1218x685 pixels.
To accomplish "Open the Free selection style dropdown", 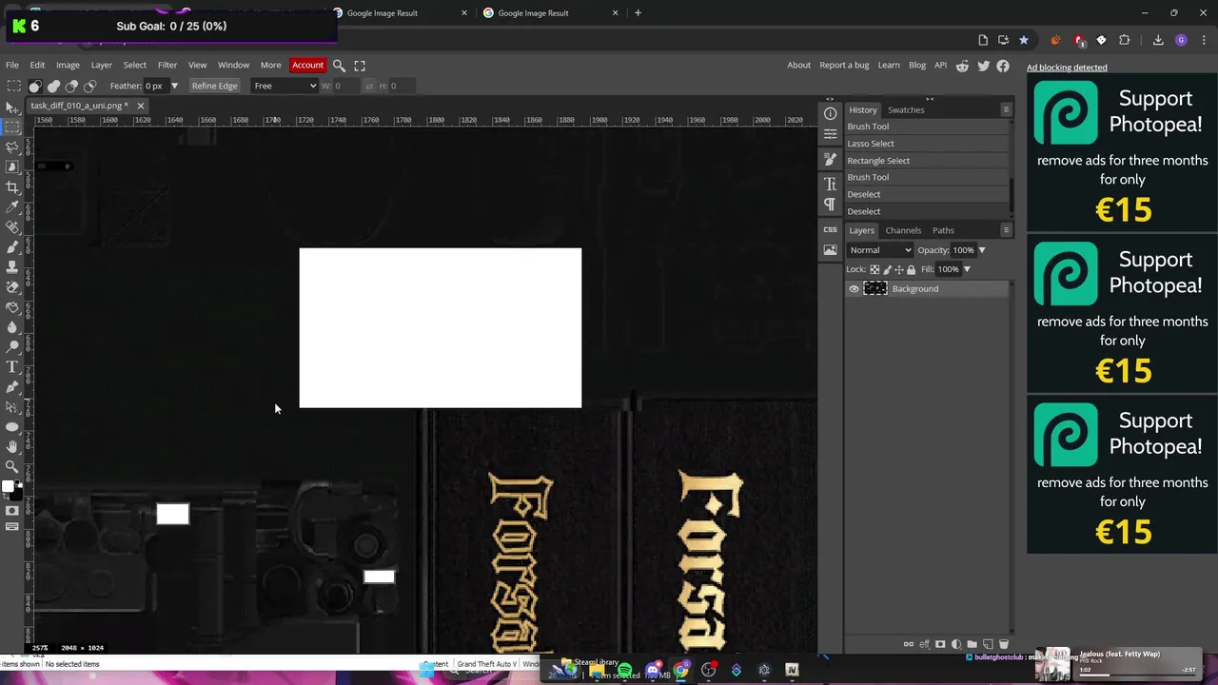I will (285, 86).
